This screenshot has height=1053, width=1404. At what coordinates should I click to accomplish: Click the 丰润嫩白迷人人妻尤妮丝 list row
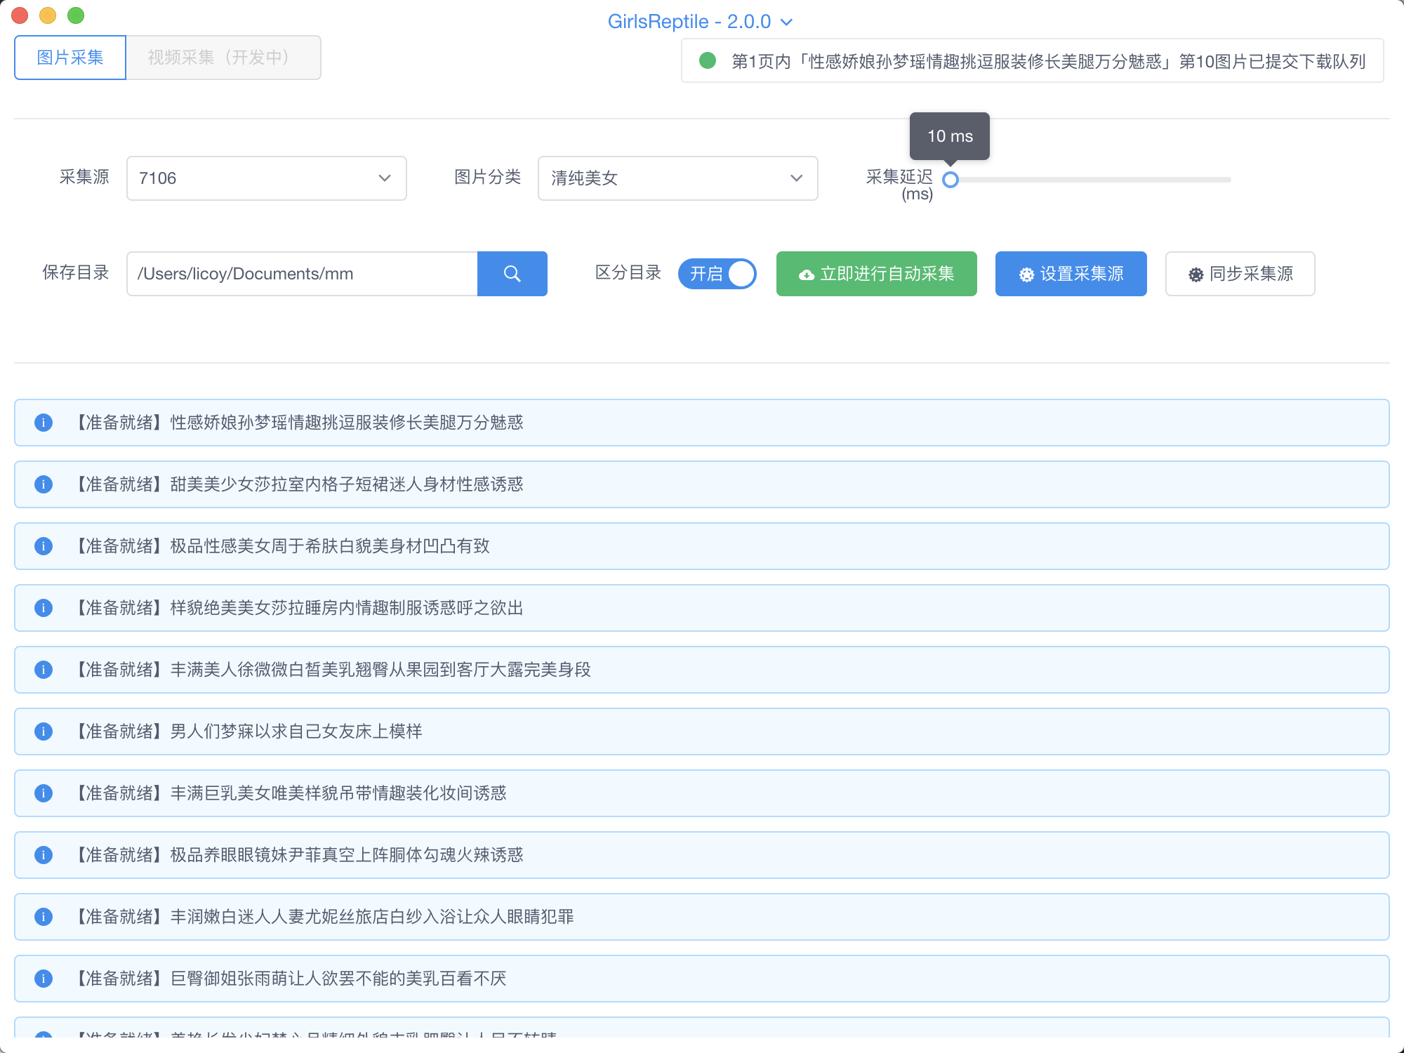[x=702, y=917]
